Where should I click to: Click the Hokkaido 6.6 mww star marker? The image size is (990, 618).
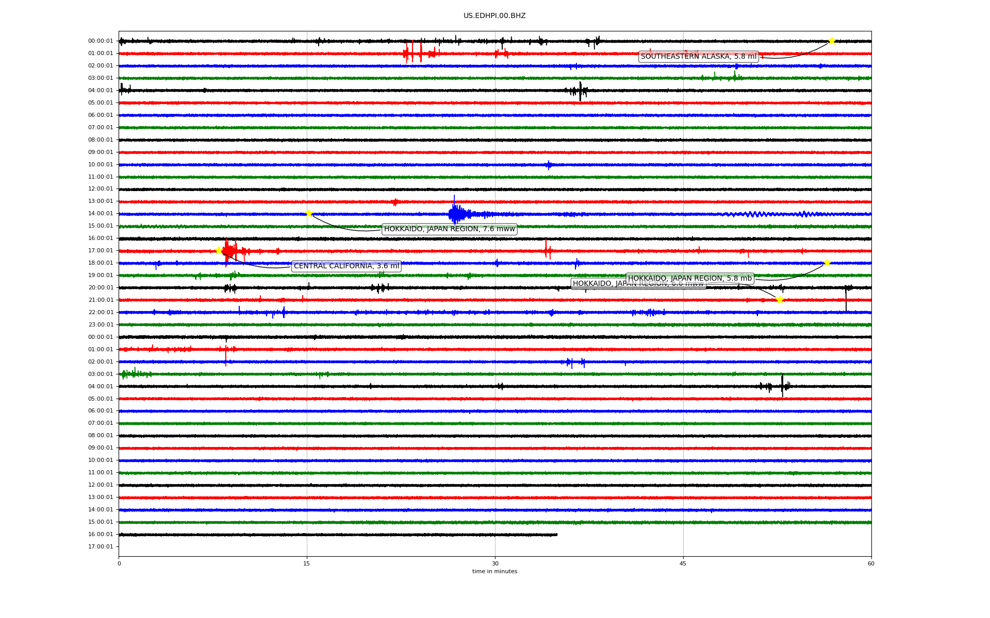click(x=780, y=300)
